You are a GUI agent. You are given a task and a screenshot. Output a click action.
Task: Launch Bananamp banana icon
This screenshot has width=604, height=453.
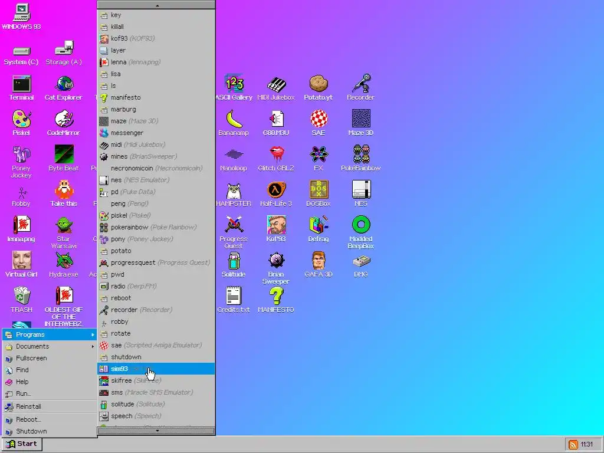pos(234,123)
